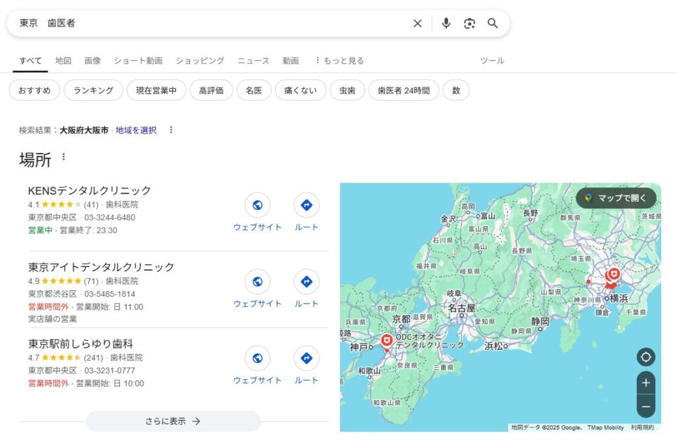The height and width of the screenshot is (440, 677).
Task: Zoom in on the map with plus
Action: click(x=646, y=383)
